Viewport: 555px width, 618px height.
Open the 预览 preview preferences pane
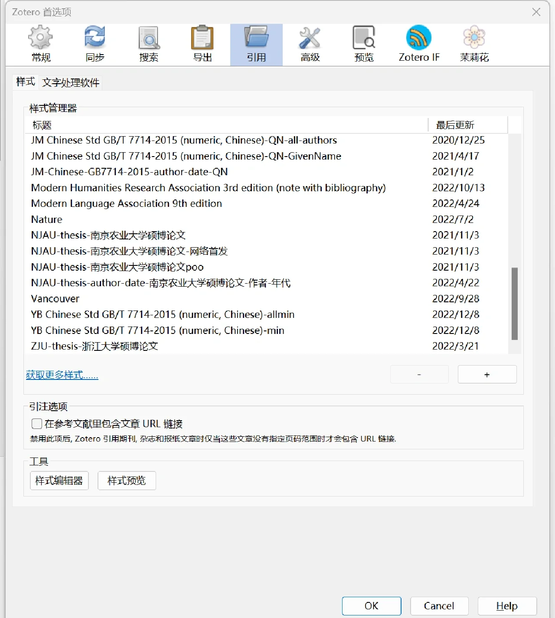click(x=364, y=45)
